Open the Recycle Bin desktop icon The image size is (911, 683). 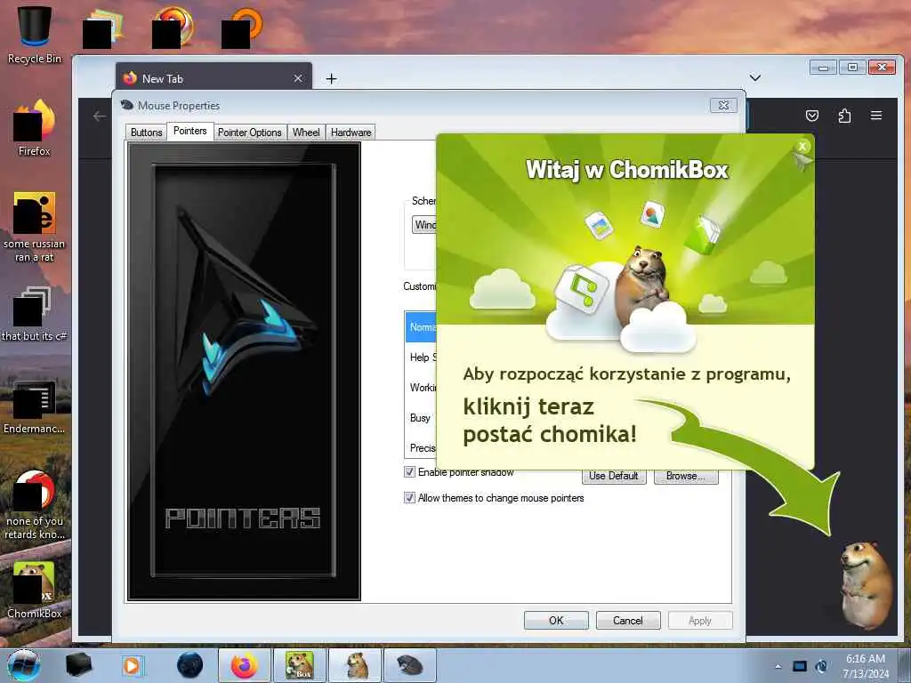(35, 34)
